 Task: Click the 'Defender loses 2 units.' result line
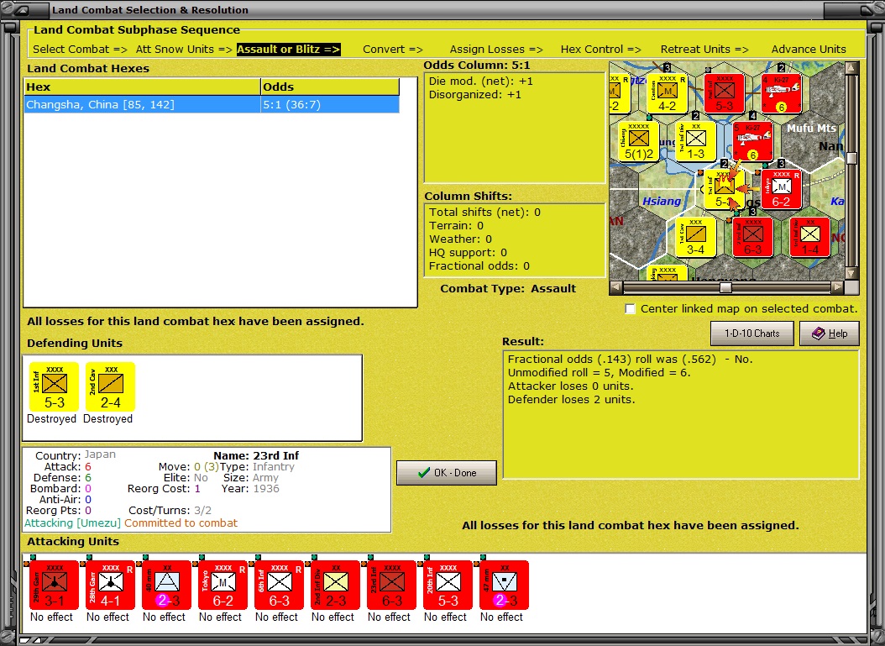tap(571, 400)
